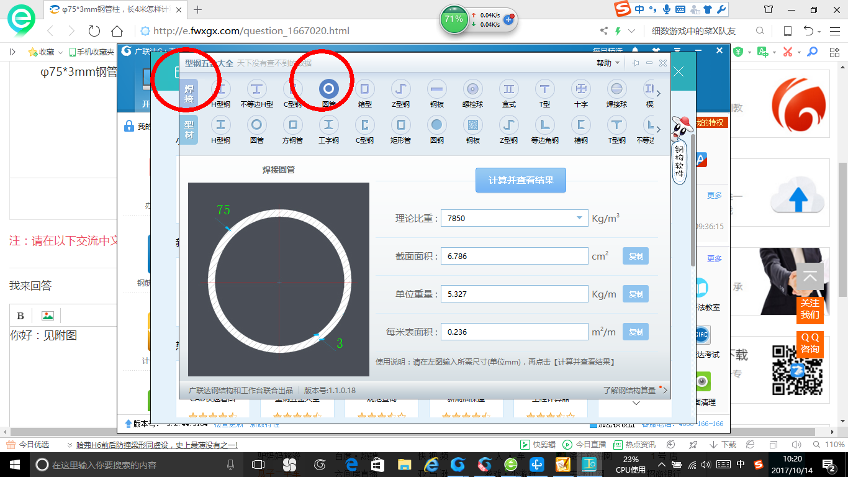
Task: Copy the 单位重量 value with 复制
Action: coord(636,294)
